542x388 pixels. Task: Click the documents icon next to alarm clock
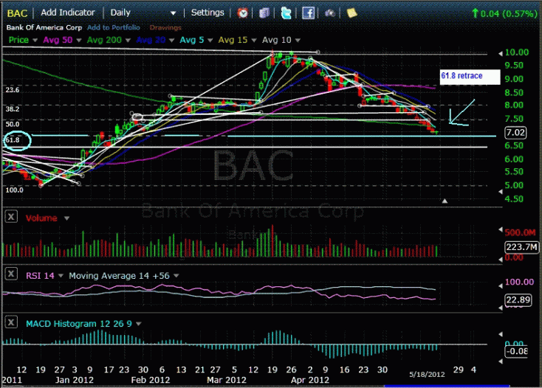(264, 13)
